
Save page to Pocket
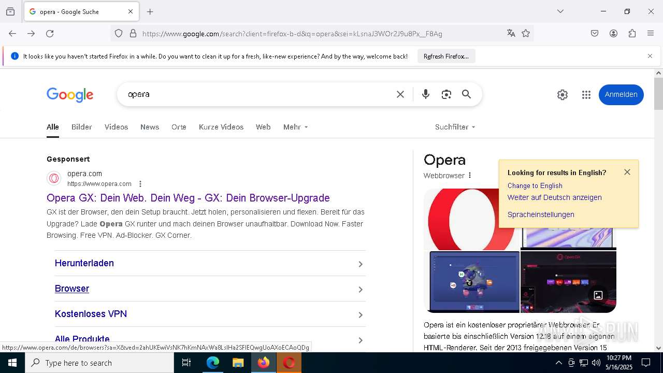click(x=595, y=34)
